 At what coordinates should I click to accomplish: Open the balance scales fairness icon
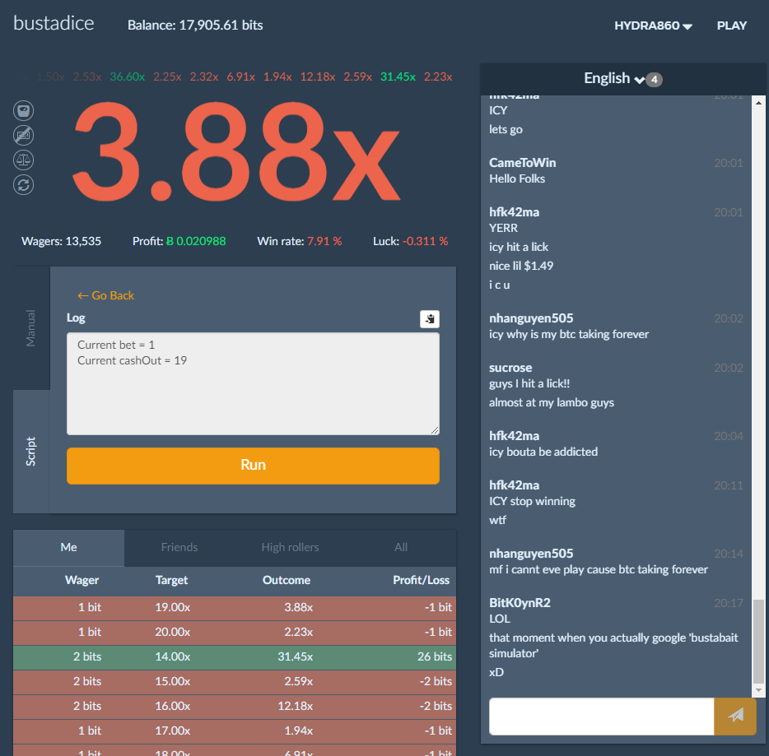(x=24, y=160)
